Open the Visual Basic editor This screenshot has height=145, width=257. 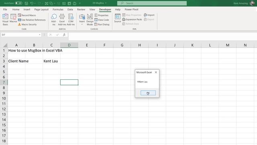pos(5,19)
